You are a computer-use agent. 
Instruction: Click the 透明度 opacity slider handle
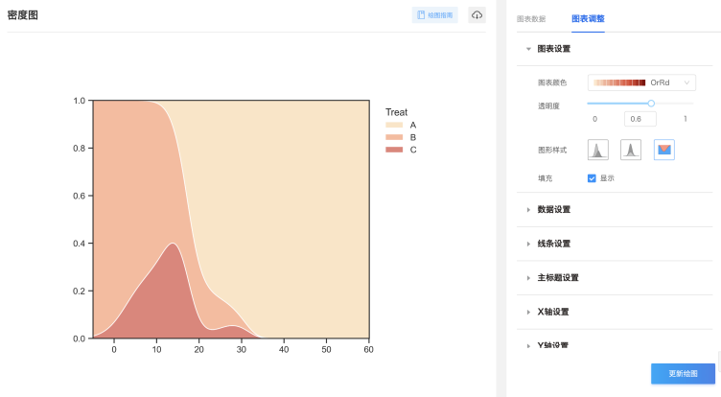(x=651, y=103)
